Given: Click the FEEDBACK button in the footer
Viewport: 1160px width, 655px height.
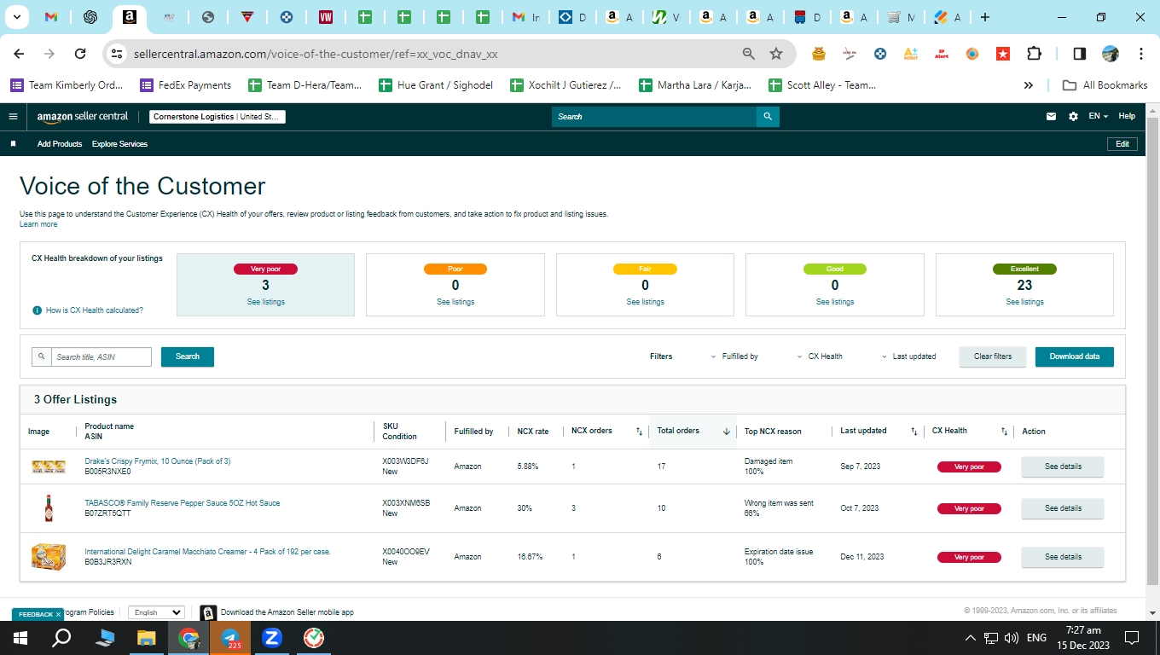Looking at the screenshot, I should coord(38,614).
